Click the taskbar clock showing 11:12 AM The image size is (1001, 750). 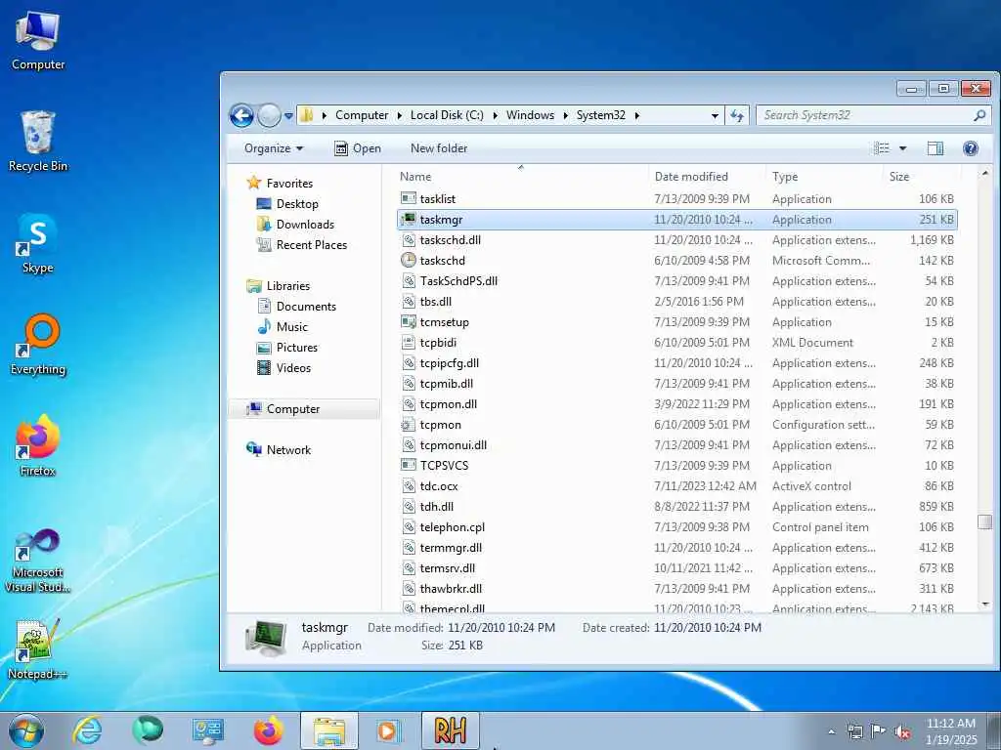[951, 731]
